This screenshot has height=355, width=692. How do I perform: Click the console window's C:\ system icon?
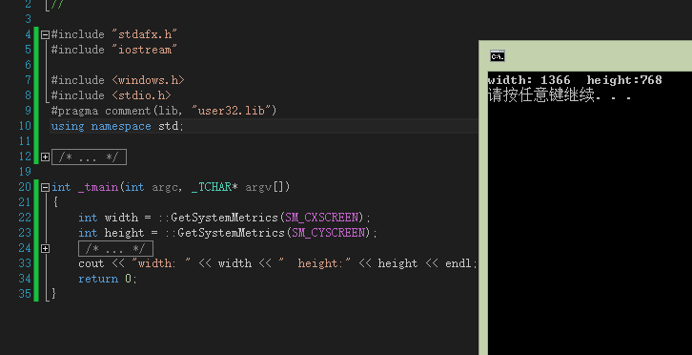pyautogui.click(x=498, y=56)
